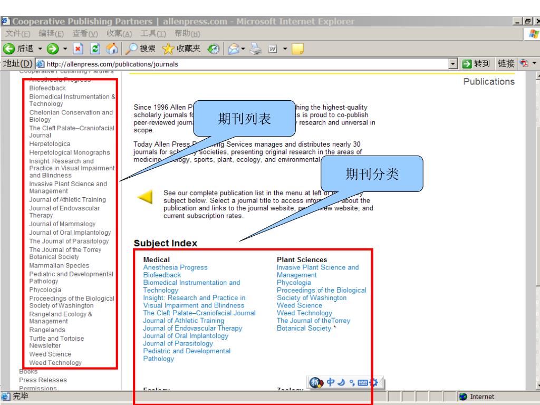Click the page icon in the address bar

tap(41, 64)
